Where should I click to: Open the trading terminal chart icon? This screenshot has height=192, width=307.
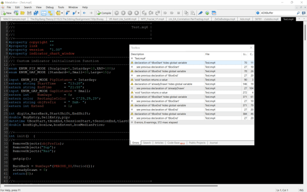(214, 13)
